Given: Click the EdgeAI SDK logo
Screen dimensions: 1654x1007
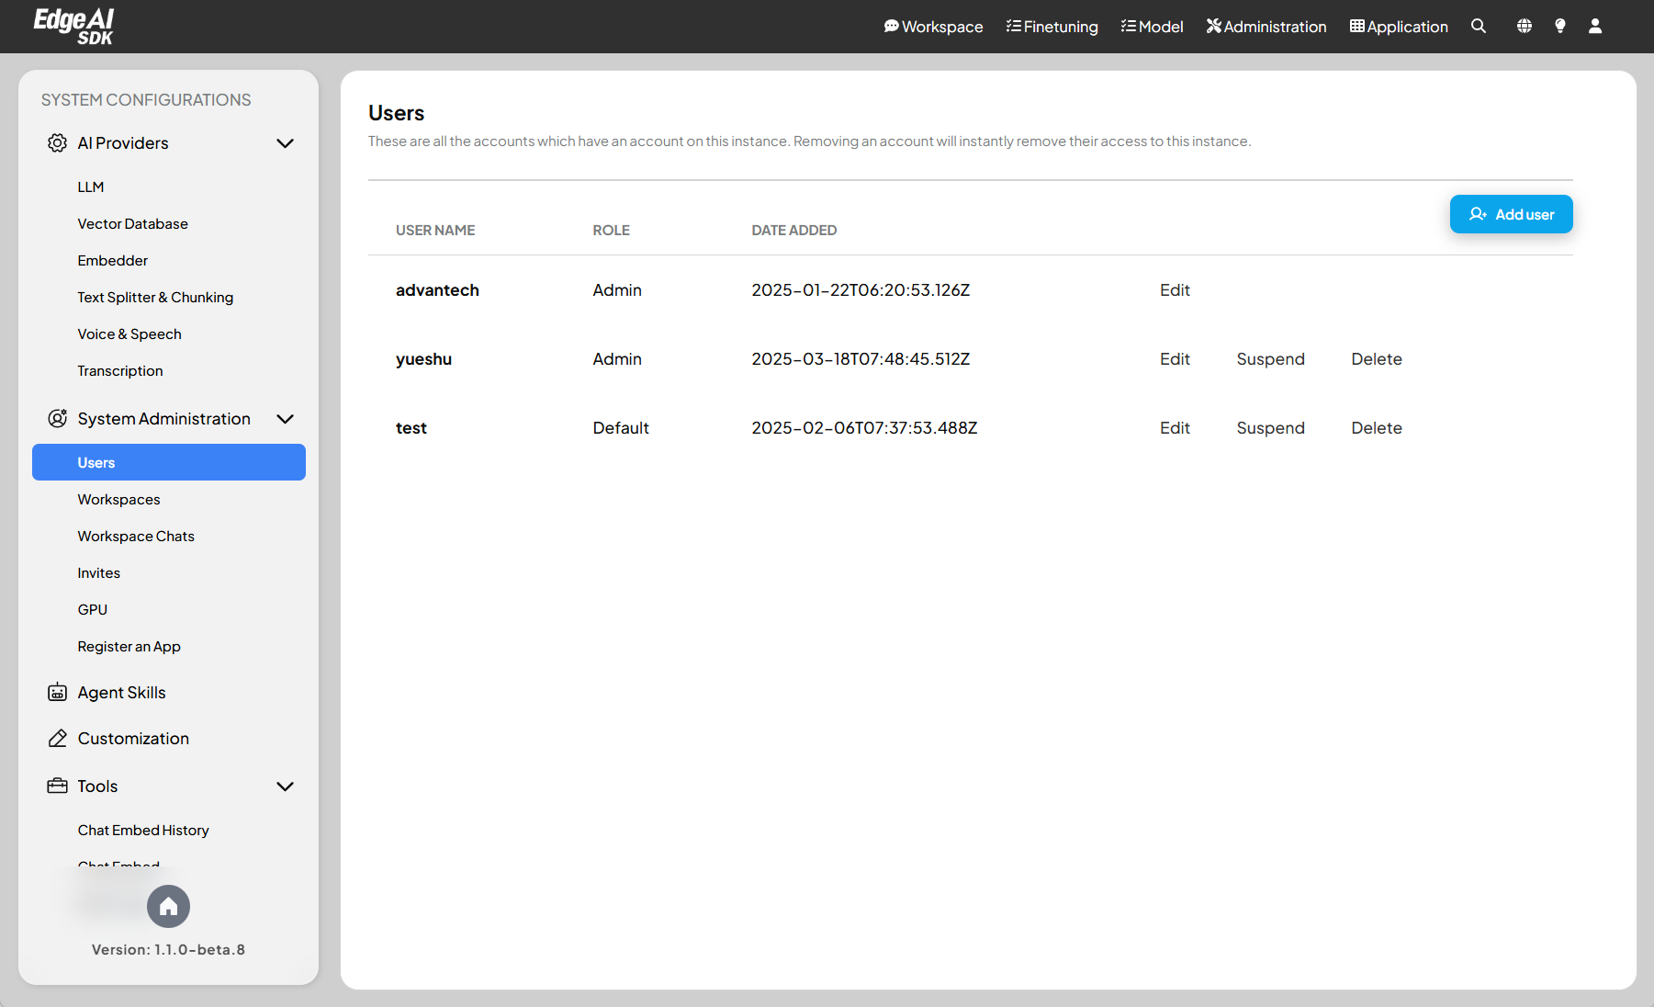Looking at the screenshot, I should (73, 27).
